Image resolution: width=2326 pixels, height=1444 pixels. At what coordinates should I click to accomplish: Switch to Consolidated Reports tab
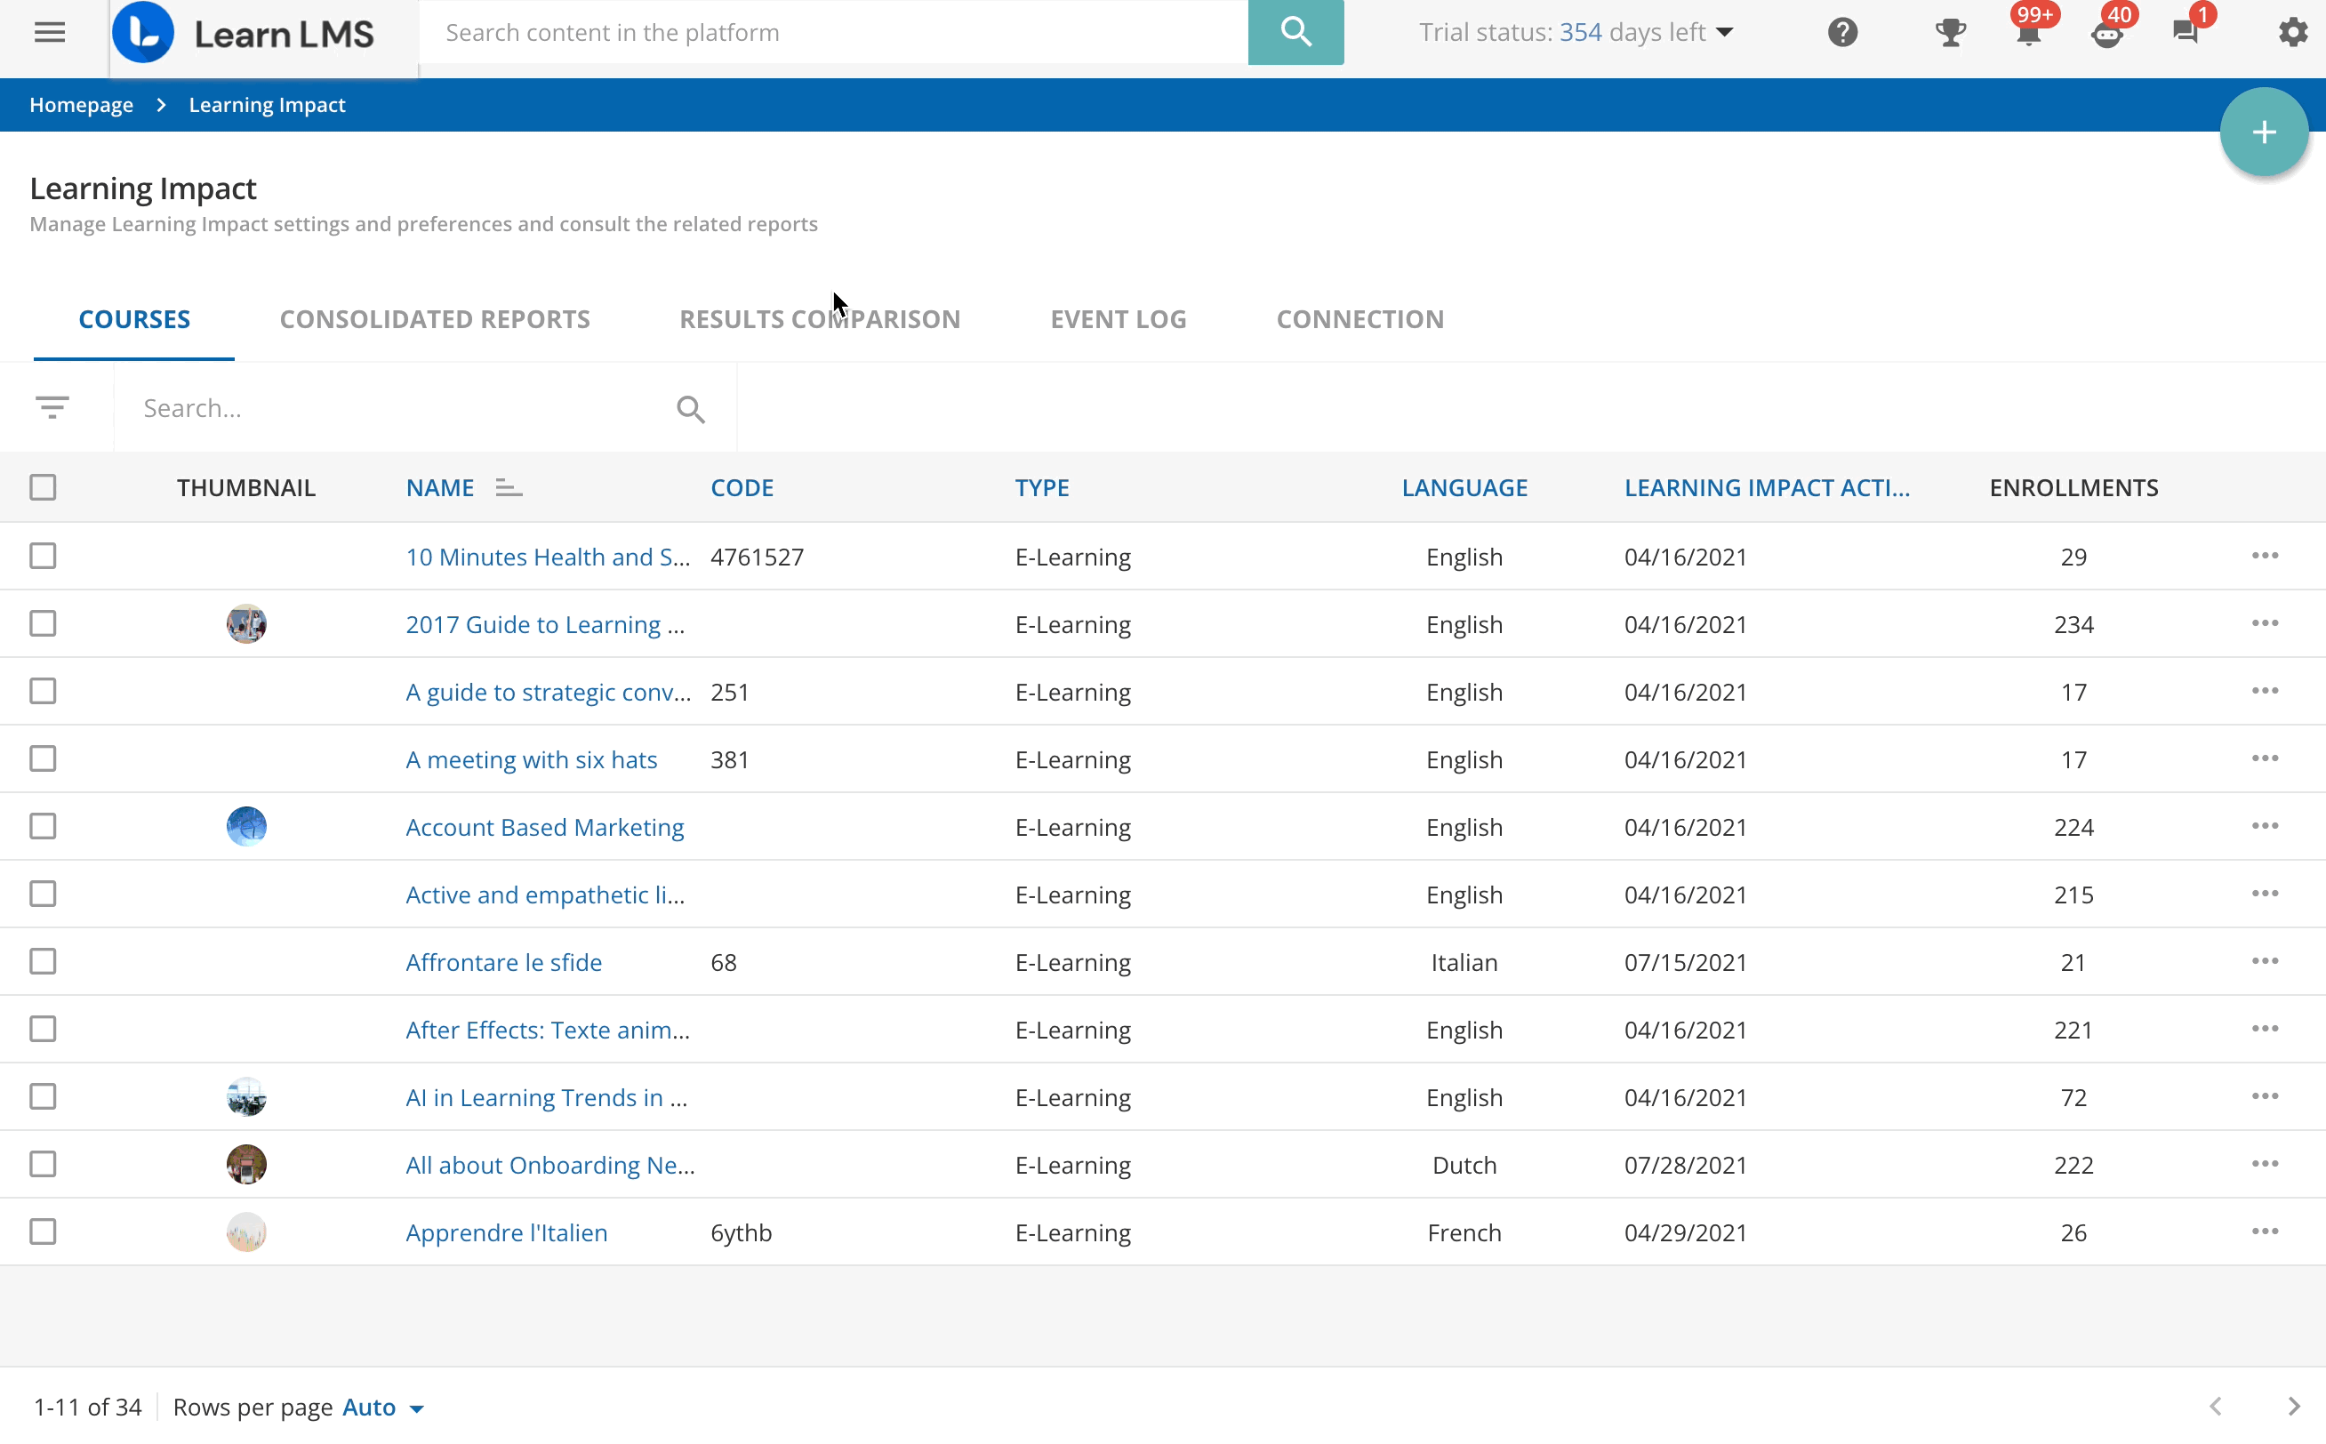(x=435, y=320)
